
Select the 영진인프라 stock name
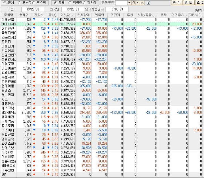pyautogui.click(x=8, y=81)
